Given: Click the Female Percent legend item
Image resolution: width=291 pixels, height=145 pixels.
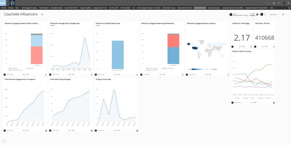Looking at the screenshot, I should pyautogui.click(x=13, y=68).
